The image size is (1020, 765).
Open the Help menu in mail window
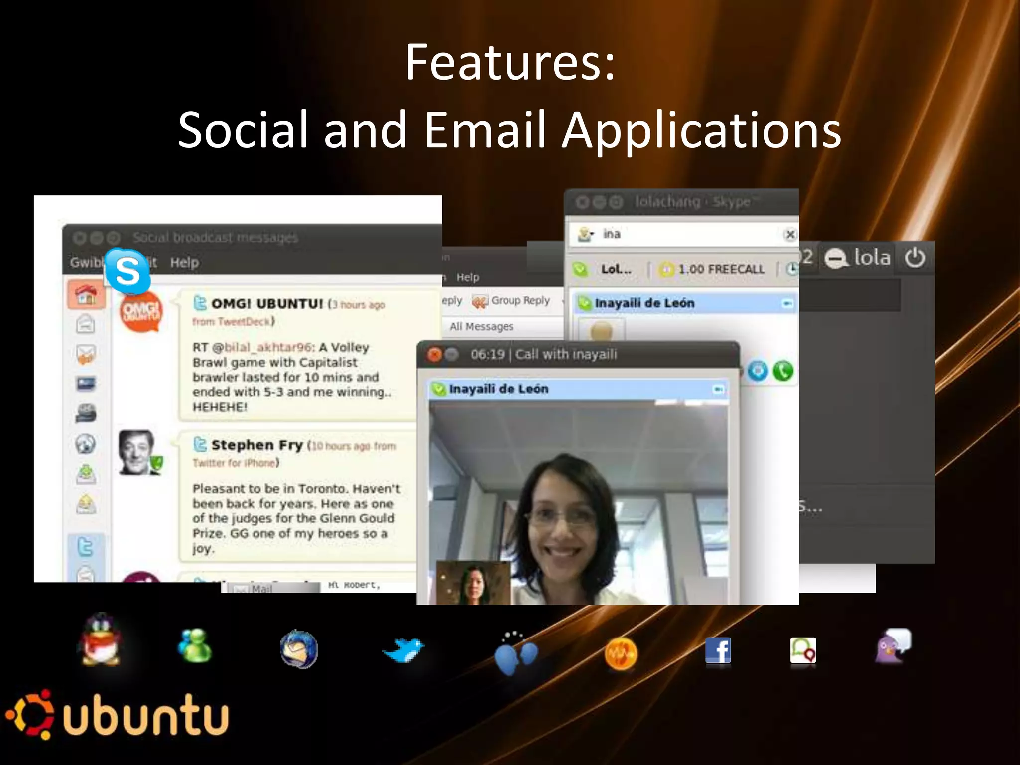(467, 277)
